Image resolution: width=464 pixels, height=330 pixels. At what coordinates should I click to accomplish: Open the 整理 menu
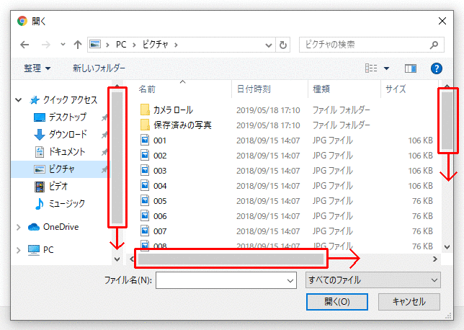pyautogui.click(x=37, y=68)
